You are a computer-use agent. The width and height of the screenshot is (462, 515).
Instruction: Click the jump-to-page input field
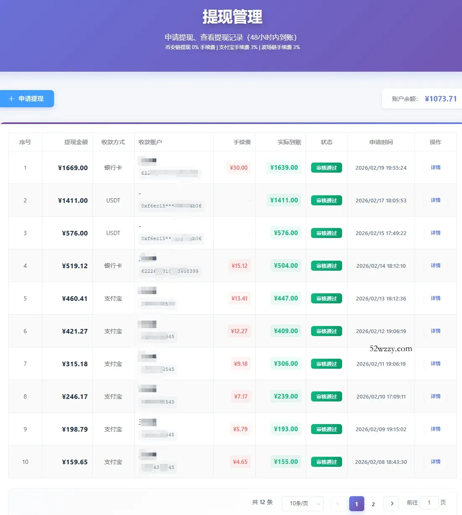click(429, 503)
